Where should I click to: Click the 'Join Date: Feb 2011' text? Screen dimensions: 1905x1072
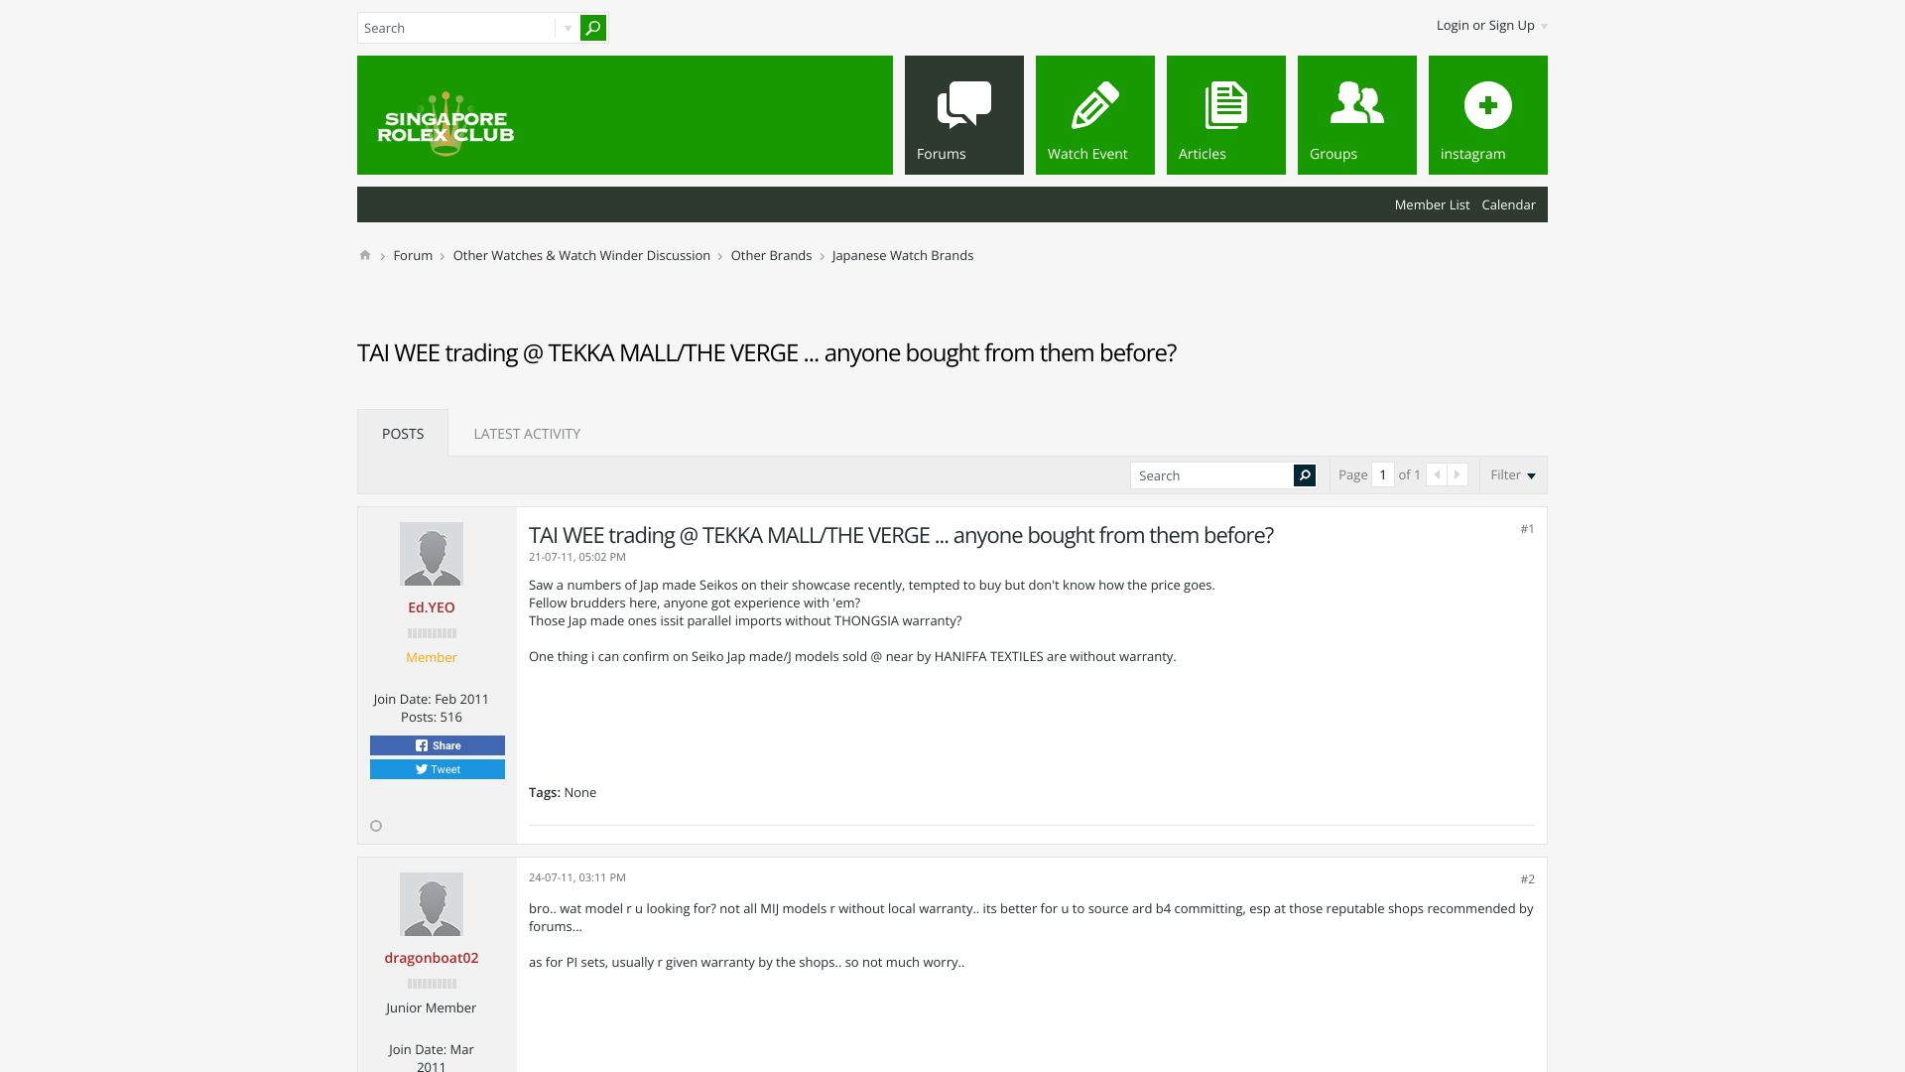[x=432, y=699]
